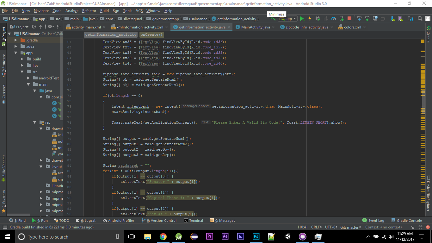Toggle the Build Variants side panel
Viewport: 432px width, 243px height.
pos(4,166)
